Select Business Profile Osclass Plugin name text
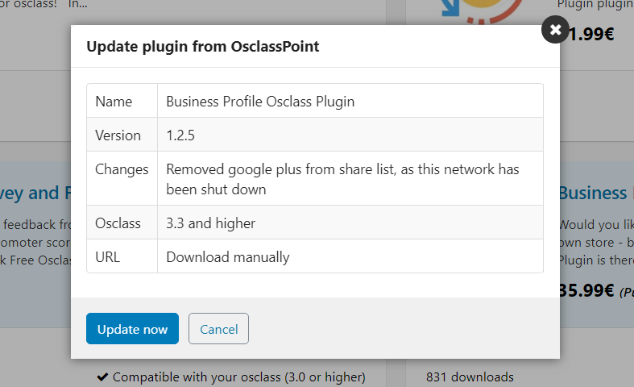The image size is (634, 387). [260, 102]
